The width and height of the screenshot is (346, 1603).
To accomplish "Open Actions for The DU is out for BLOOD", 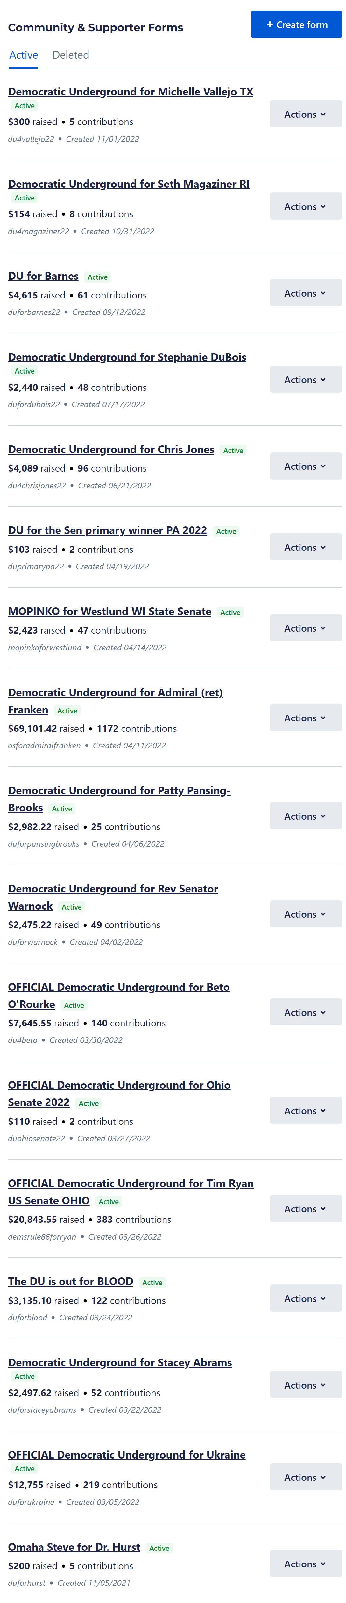I will pos(305,1299).
